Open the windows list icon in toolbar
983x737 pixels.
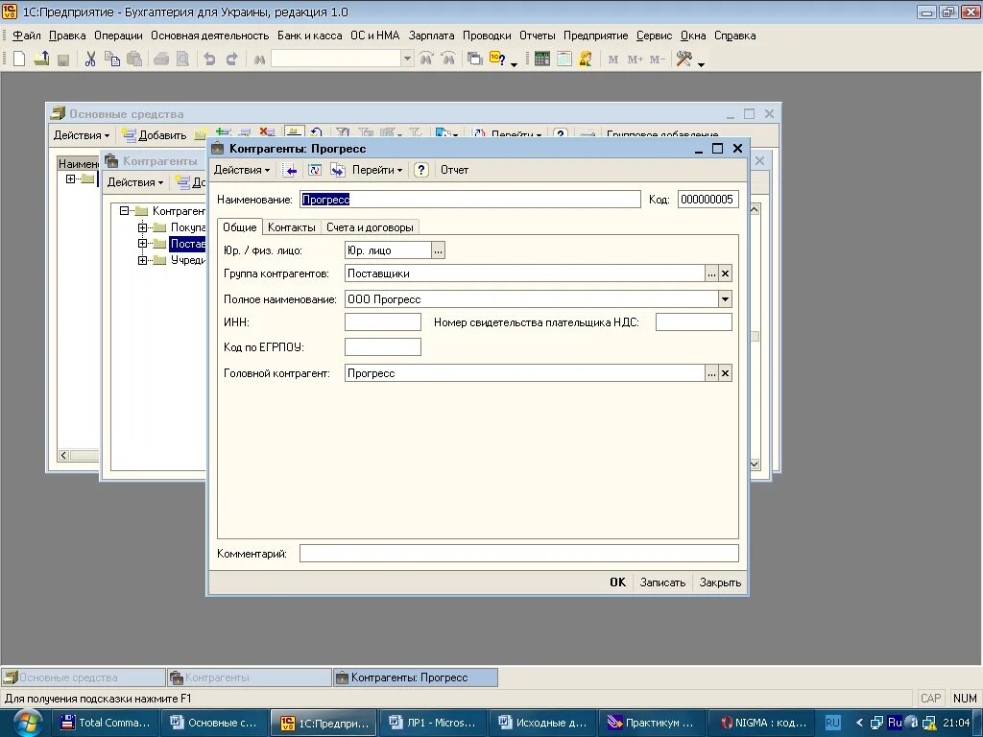(x=475, y=59)
